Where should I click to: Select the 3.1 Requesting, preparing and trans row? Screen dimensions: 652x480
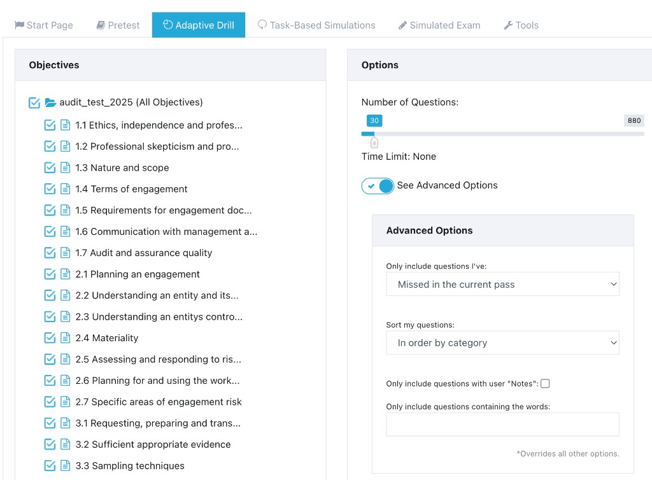coord(158,423)
